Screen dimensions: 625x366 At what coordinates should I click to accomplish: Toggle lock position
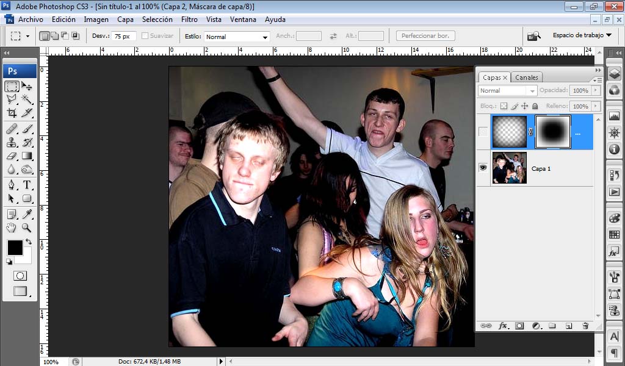(524, 106)
